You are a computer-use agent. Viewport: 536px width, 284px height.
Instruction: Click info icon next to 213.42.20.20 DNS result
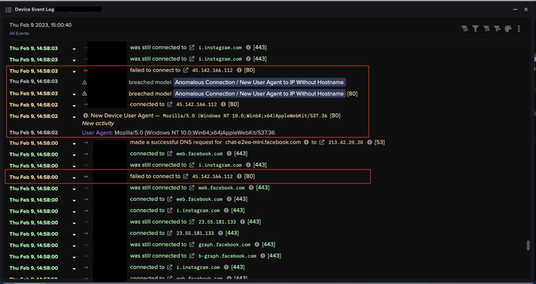(370, 142)
